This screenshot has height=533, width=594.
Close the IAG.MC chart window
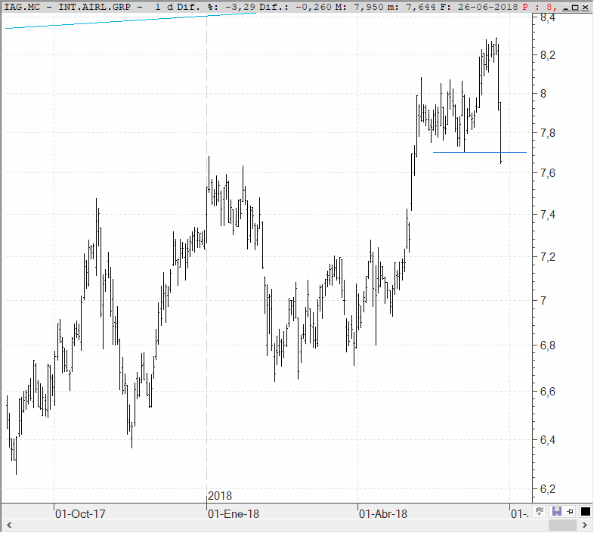tap(585, 8)
